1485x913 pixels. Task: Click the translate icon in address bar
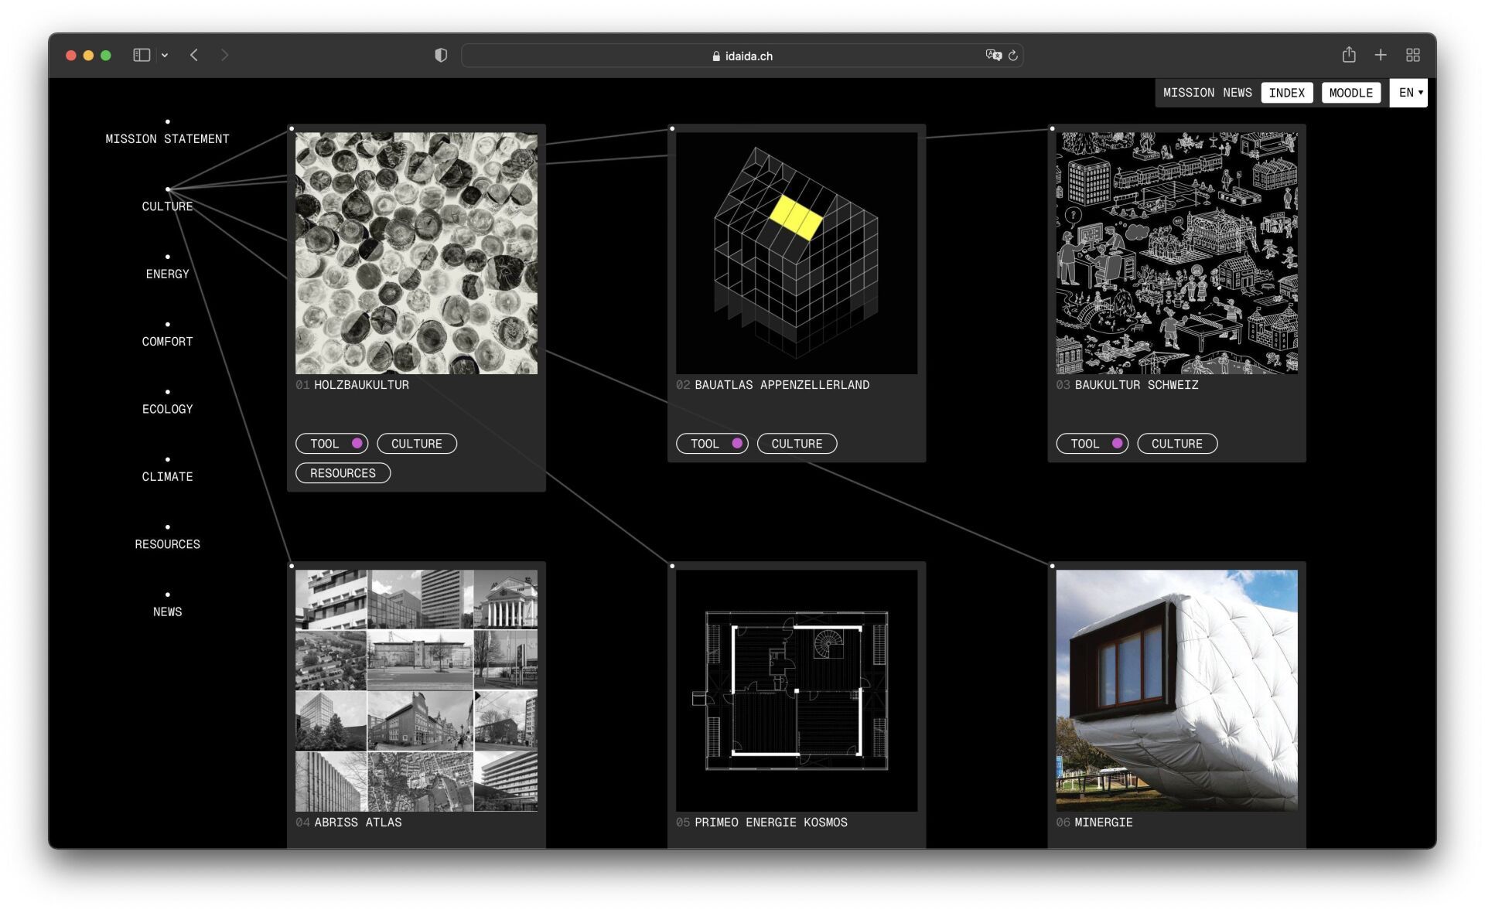(x=993, y=55)
